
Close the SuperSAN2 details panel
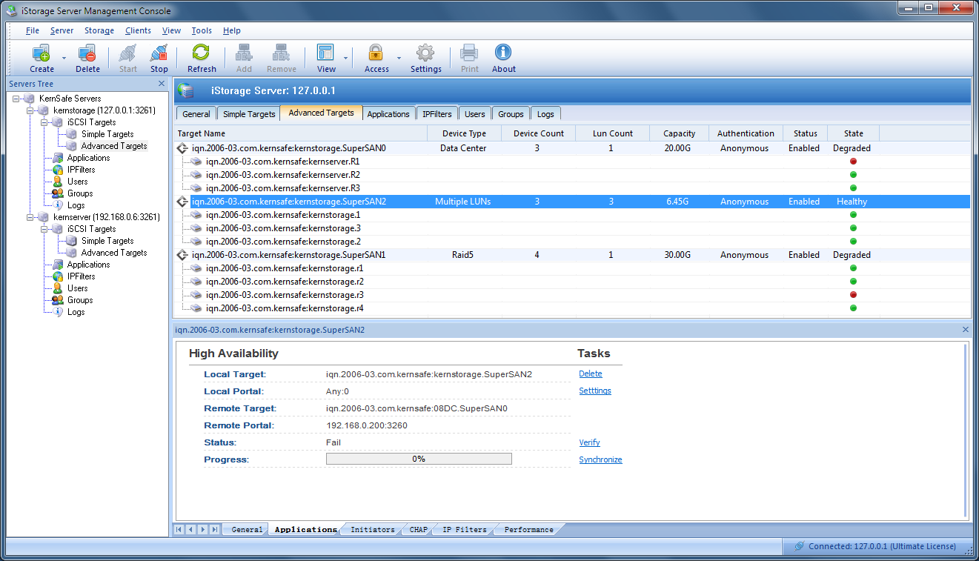tap(965, 330)
